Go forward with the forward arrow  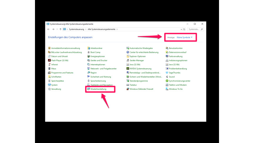[53, 29]
